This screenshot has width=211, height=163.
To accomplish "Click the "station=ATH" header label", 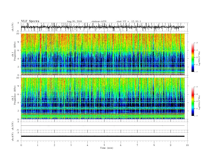I will [x=99, y=21].
